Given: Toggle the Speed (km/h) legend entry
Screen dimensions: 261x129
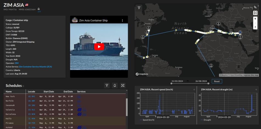Looking at the screenshot, I should [x=147, y=120].
